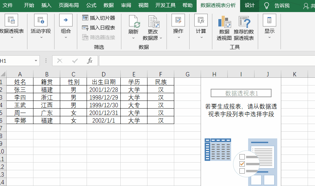Switch to the 数据 ribbon tab
The width and height of the screenshot is (315, 186).
point(109,5)
